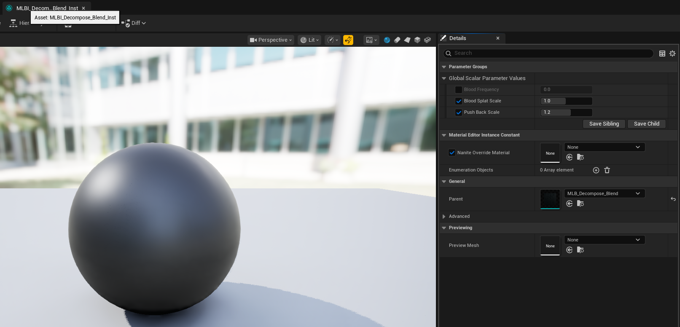Open the Nanite Override Material asset dropdown
680x327 pixels.
point(605,147)
